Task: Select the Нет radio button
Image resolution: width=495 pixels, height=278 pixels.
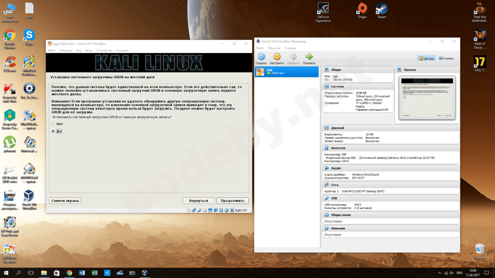Action: coord(53,124)
